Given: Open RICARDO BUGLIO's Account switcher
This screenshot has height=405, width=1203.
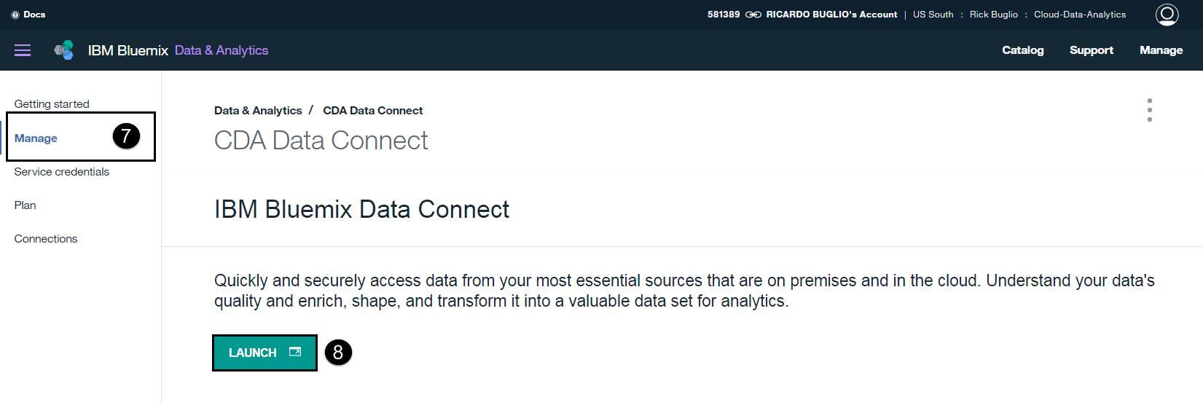Looking at the screenshot, I should pyautogui.click(x=831, y=15).
